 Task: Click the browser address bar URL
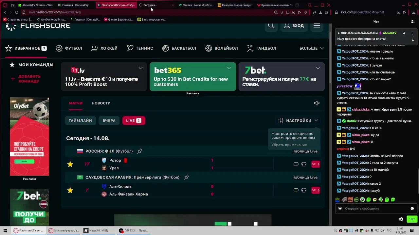[x=55, y=12]
